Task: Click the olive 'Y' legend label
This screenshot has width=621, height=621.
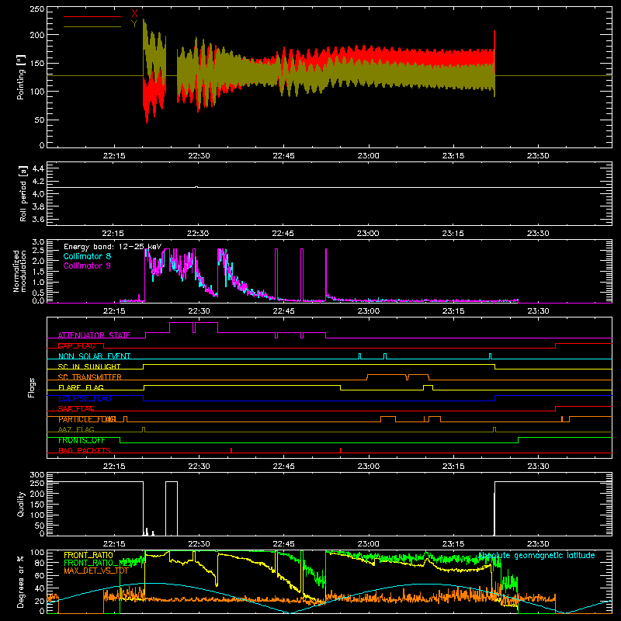Action: pos(134,24)
